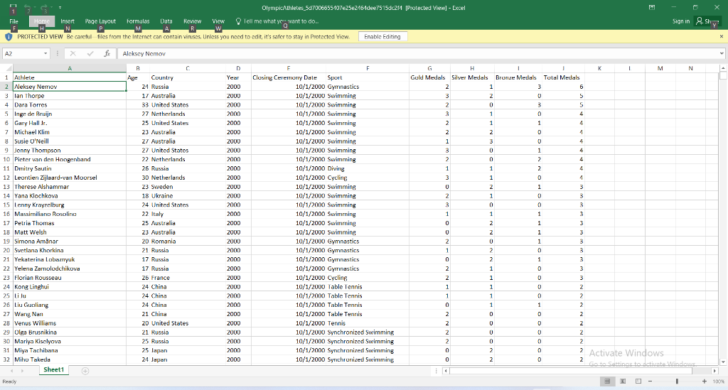Image resolution: width=728 pixels, height=390 pixels.
Task: Select the Review ribbon tab
Action: 192,21
